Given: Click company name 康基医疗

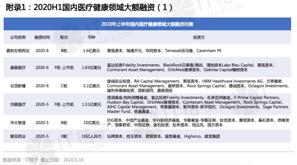Looking at the screenshot, I should [18, 68].
